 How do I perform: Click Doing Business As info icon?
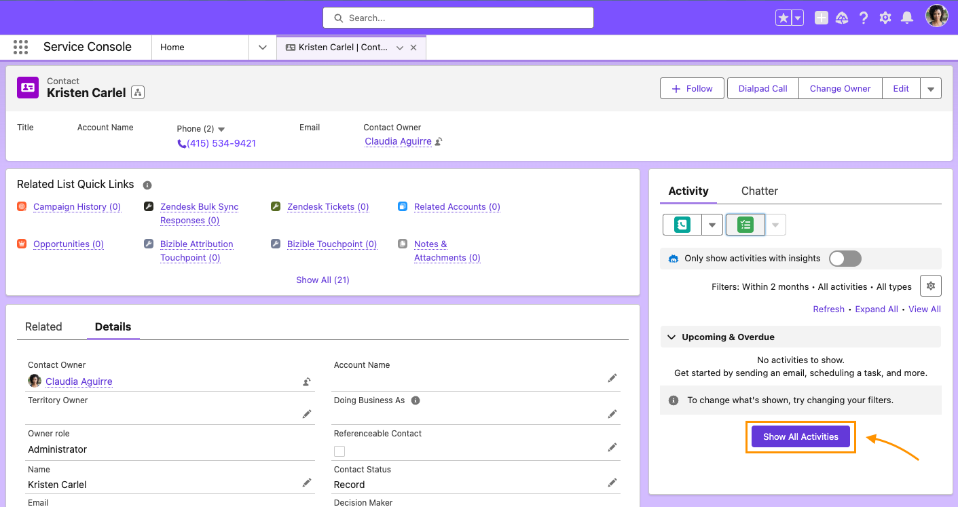(x=416, y=400)
